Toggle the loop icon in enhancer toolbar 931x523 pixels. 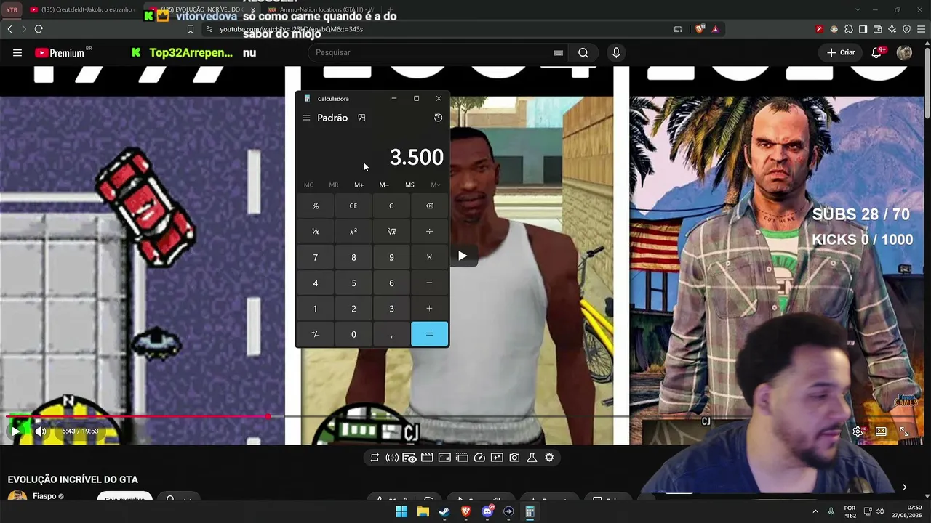(x=375, y=458)
